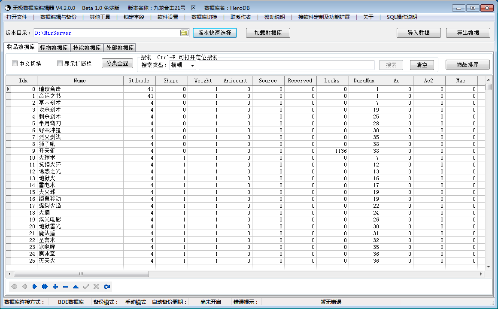Viewport: 498px width, 309px height.
Task: Click the DuraMax column header
Action: tap(364, 81)
